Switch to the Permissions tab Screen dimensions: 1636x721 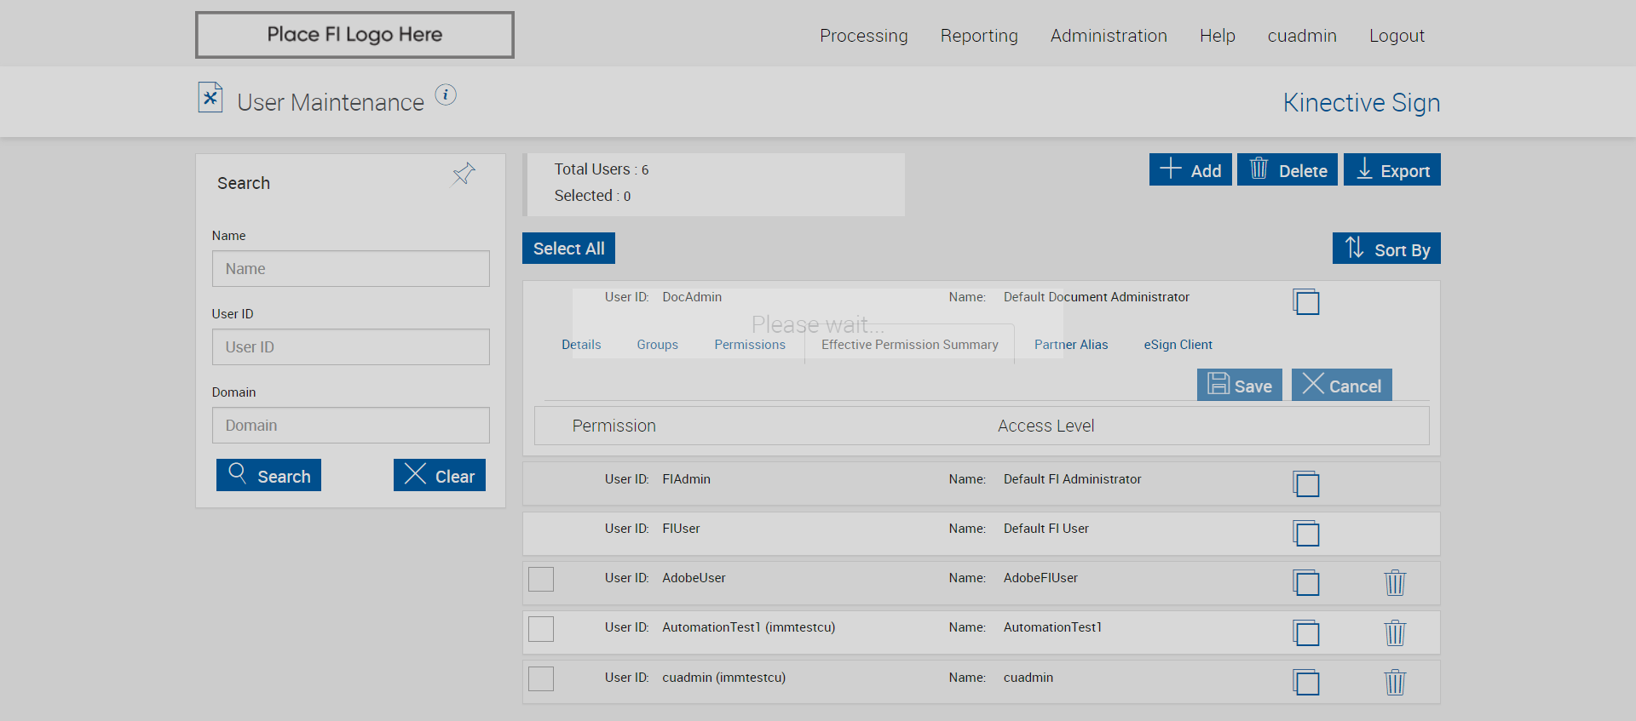point(750,345)
